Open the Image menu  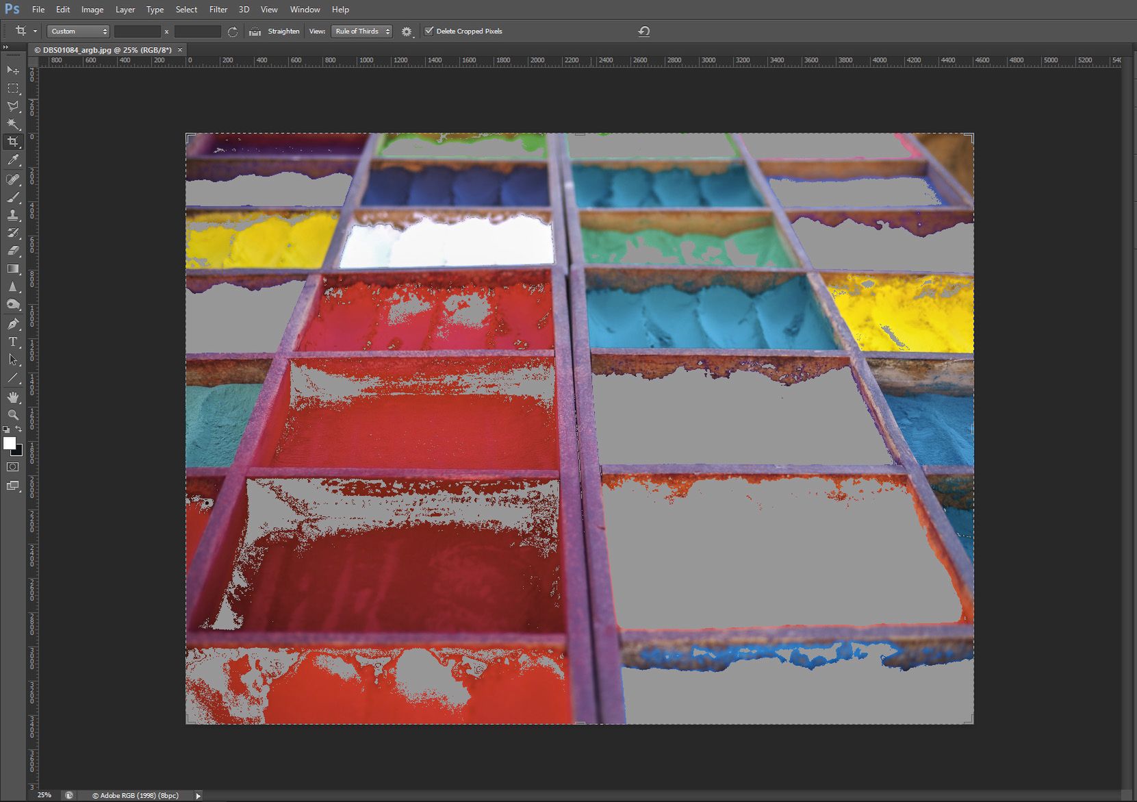(x=92, y=10)
